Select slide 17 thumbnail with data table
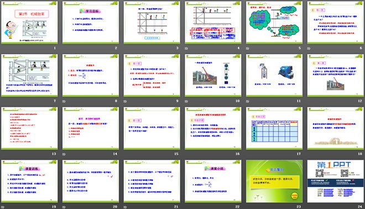The image size is (365, 209). [274, 128]
